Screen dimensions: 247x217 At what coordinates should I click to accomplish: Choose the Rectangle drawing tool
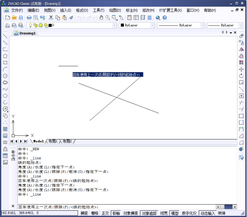point(5,62)
